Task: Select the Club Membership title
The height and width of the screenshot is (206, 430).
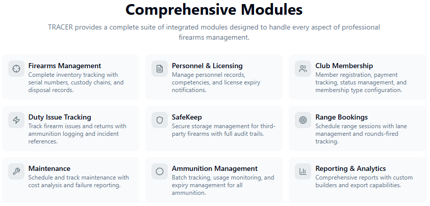Action: coord(344,66)
